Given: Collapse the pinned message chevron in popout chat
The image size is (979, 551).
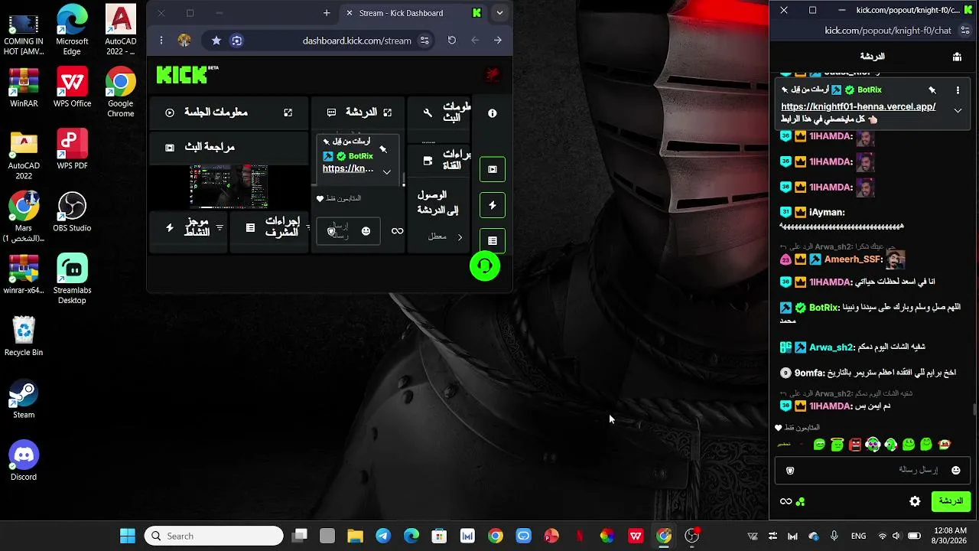Looking at the screenshot, I should pyautogui.click(x=958, y=111).
